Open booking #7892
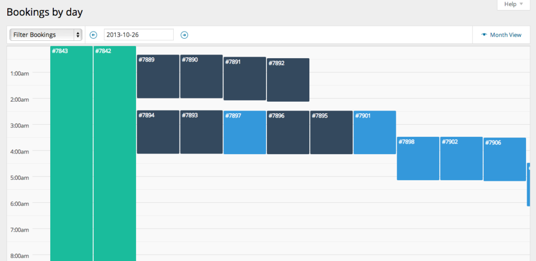The height and width of the screenshot is (261, 536). (288, 80)
